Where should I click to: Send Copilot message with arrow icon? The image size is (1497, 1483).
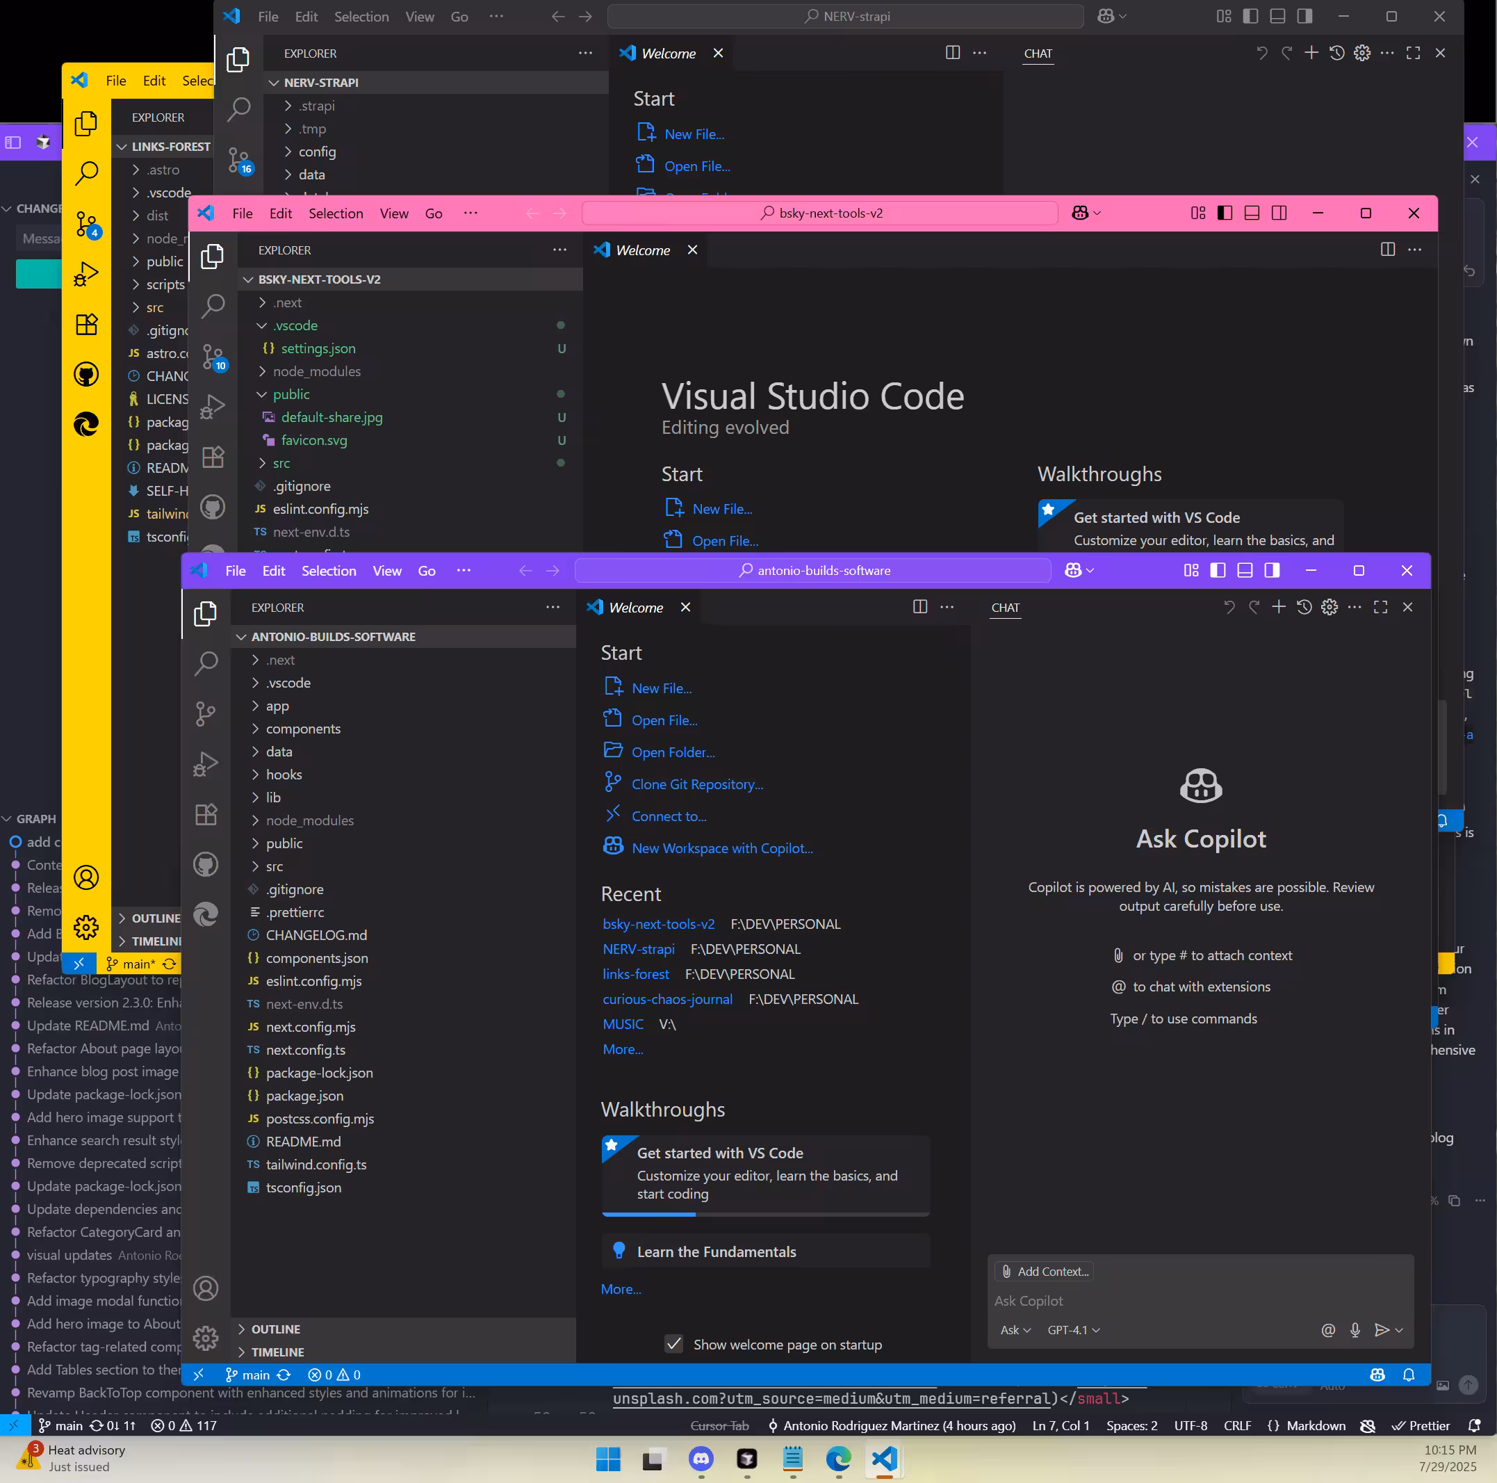[x=1382, y=1330]
